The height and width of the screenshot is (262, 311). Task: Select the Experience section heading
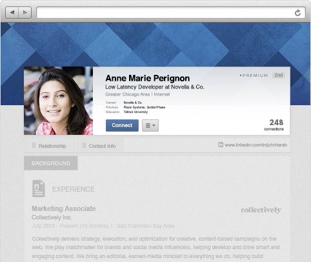tap(74, 189)
